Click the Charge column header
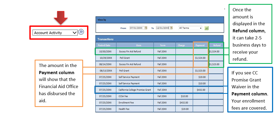Image resolution: width=276 pixels, height=118 pixels. pos(181,45)
